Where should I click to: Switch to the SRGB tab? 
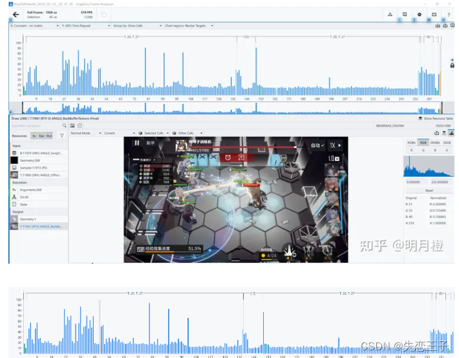(x=447, y=143)
